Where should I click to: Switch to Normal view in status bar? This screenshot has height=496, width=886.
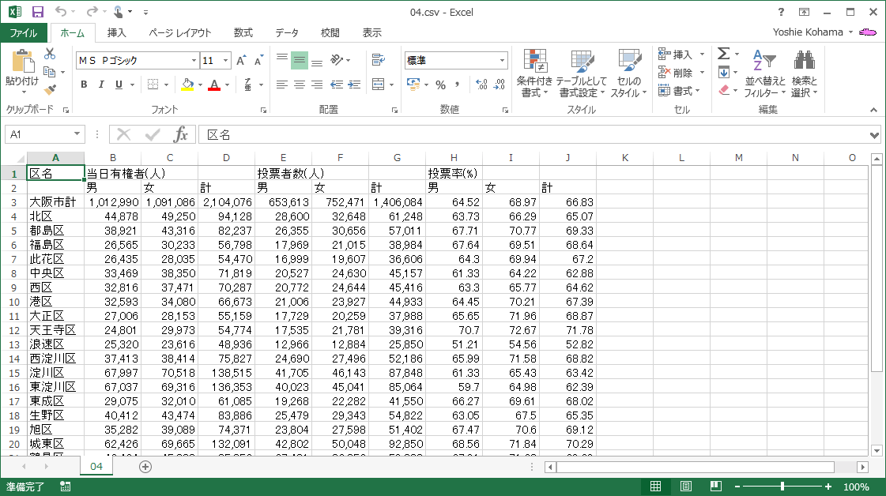[655, 487]
